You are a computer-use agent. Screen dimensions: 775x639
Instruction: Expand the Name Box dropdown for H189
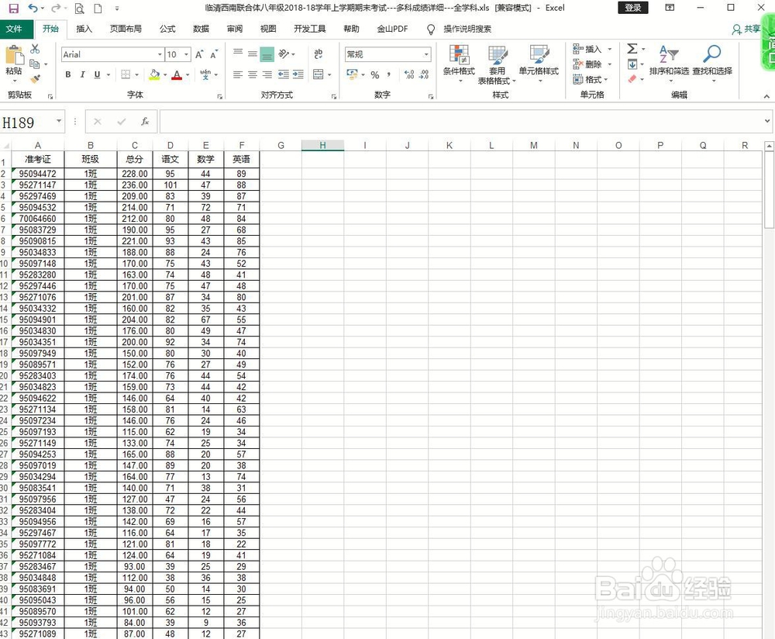[59, 121]
